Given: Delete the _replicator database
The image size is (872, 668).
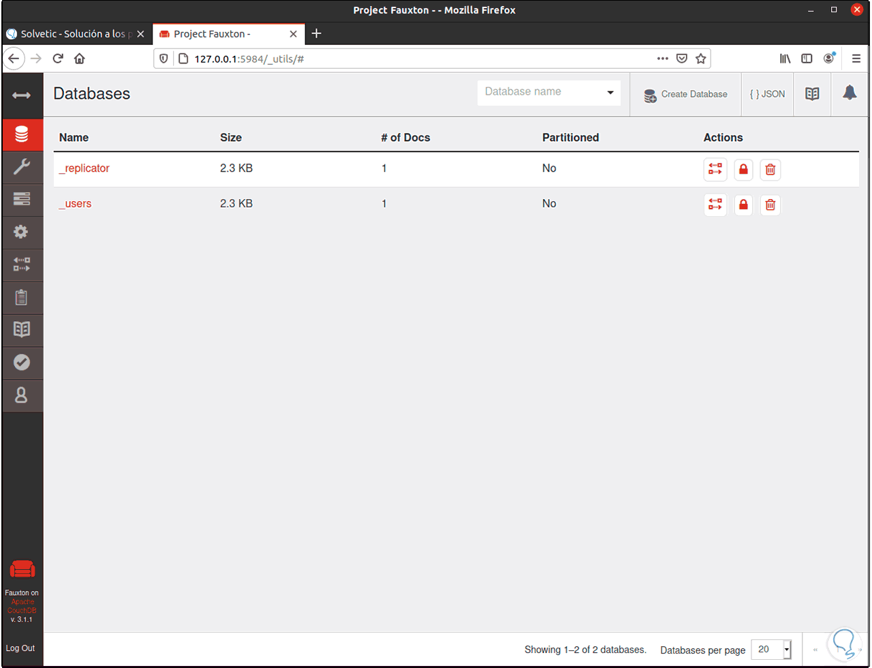Looking at the screenshot, I should (770, 170).
